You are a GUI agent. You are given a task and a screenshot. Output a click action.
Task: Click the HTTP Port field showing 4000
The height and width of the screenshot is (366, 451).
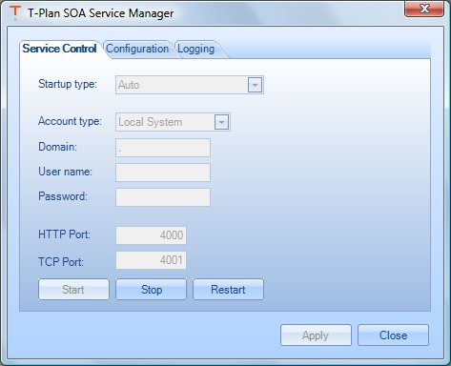[151, 235]
